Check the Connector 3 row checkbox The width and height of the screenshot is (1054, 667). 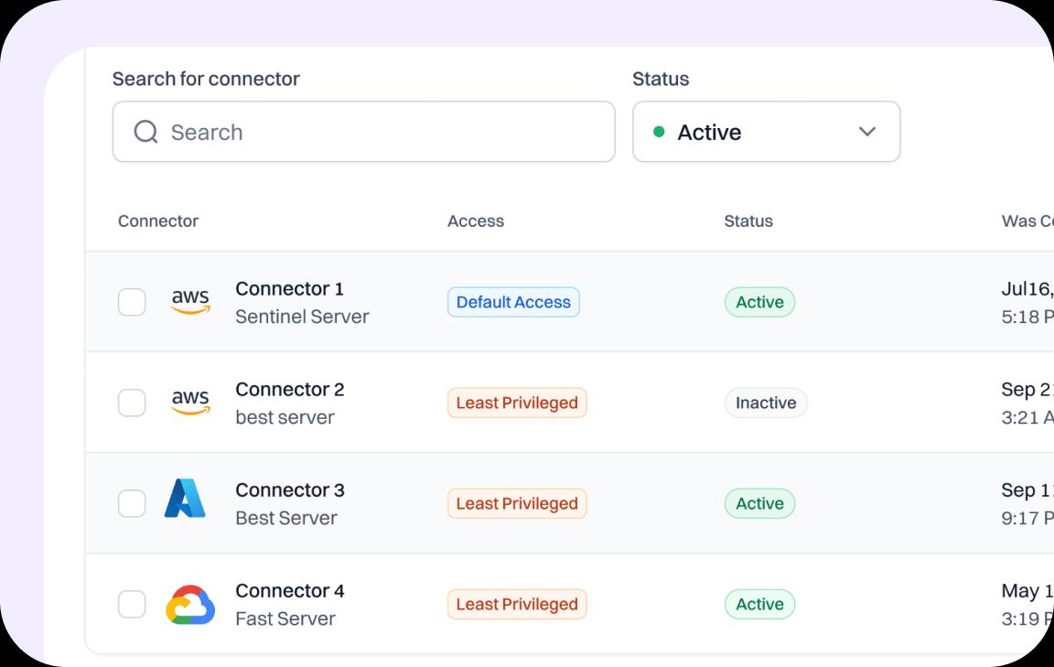(x=132, y=503)
